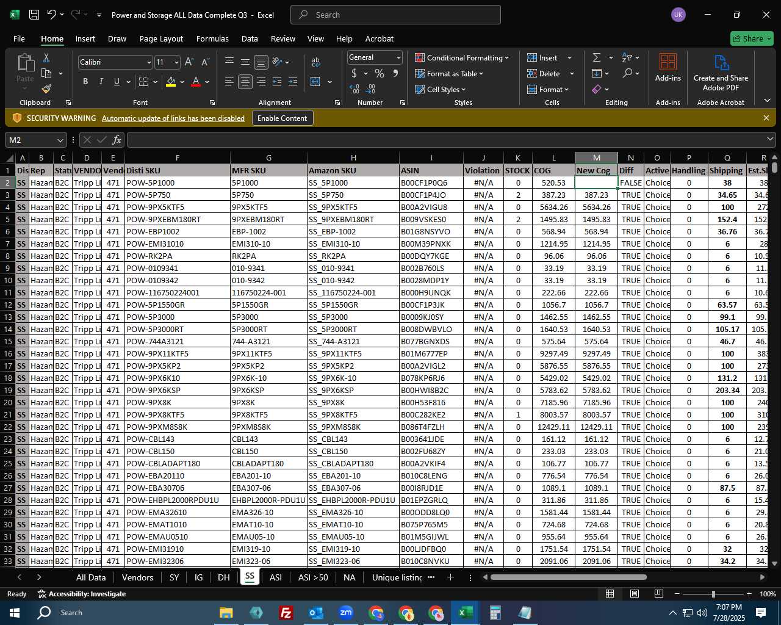The image size is (781, 625).
Task: Switch to the Vendors sheet tab
Action: tap(138, 577)
